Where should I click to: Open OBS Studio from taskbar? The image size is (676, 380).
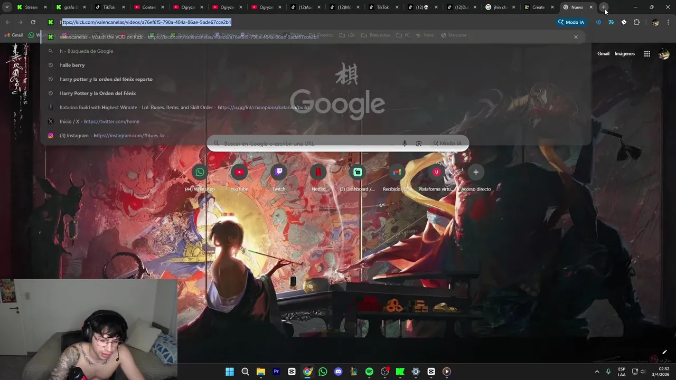(x=384, y=372)
